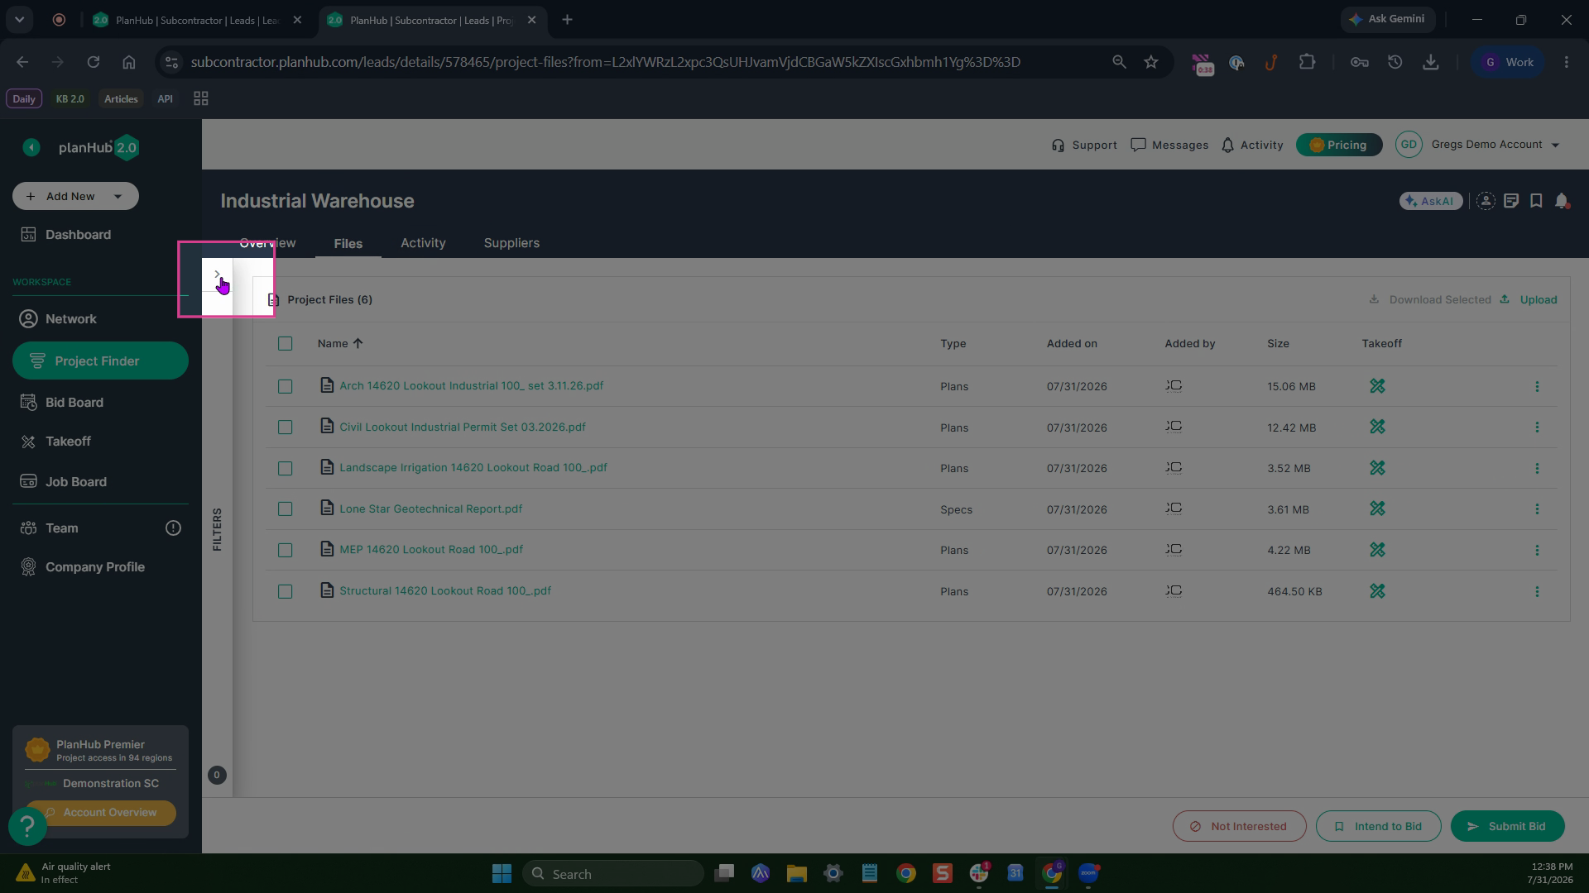1589x893 pixels.
Task: Open takeoff for Arch 14620 Lookout Industrial file
Action: pos(1377,386)
